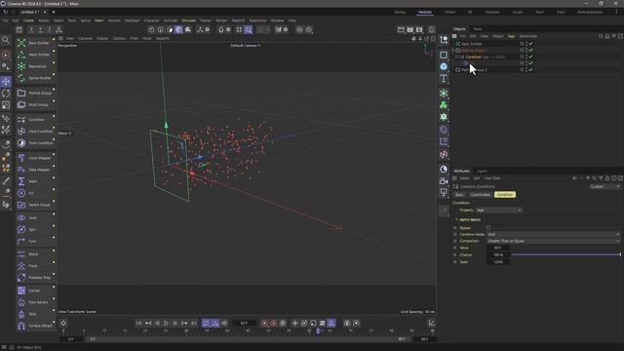The width and height of the screenshot is (624, 351).
Task: Add a Data Mapper modifier
Action: pyautogui.click(x=35, y=170)
